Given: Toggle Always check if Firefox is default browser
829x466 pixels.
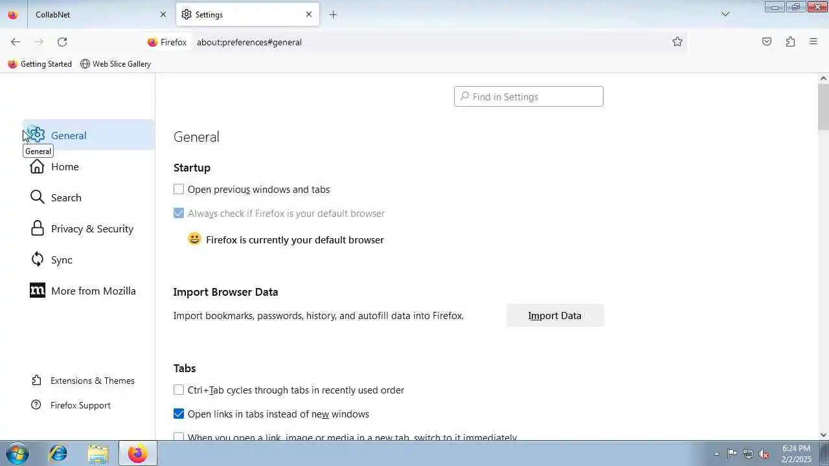Looking at the screenshot, I should click(x=179, y=214).
